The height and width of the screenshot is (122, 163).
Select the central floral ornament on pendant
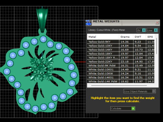tap(42, 69)
